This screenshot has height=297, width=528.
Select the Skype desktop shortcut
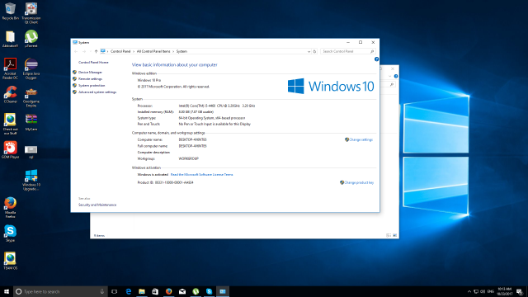coord(10,233)
